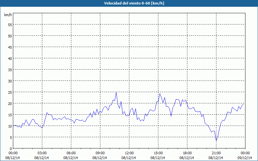258x161 pixels.
Task: Click the 03:00 time label on the x-axis
Action: click(x=42, y=153)
